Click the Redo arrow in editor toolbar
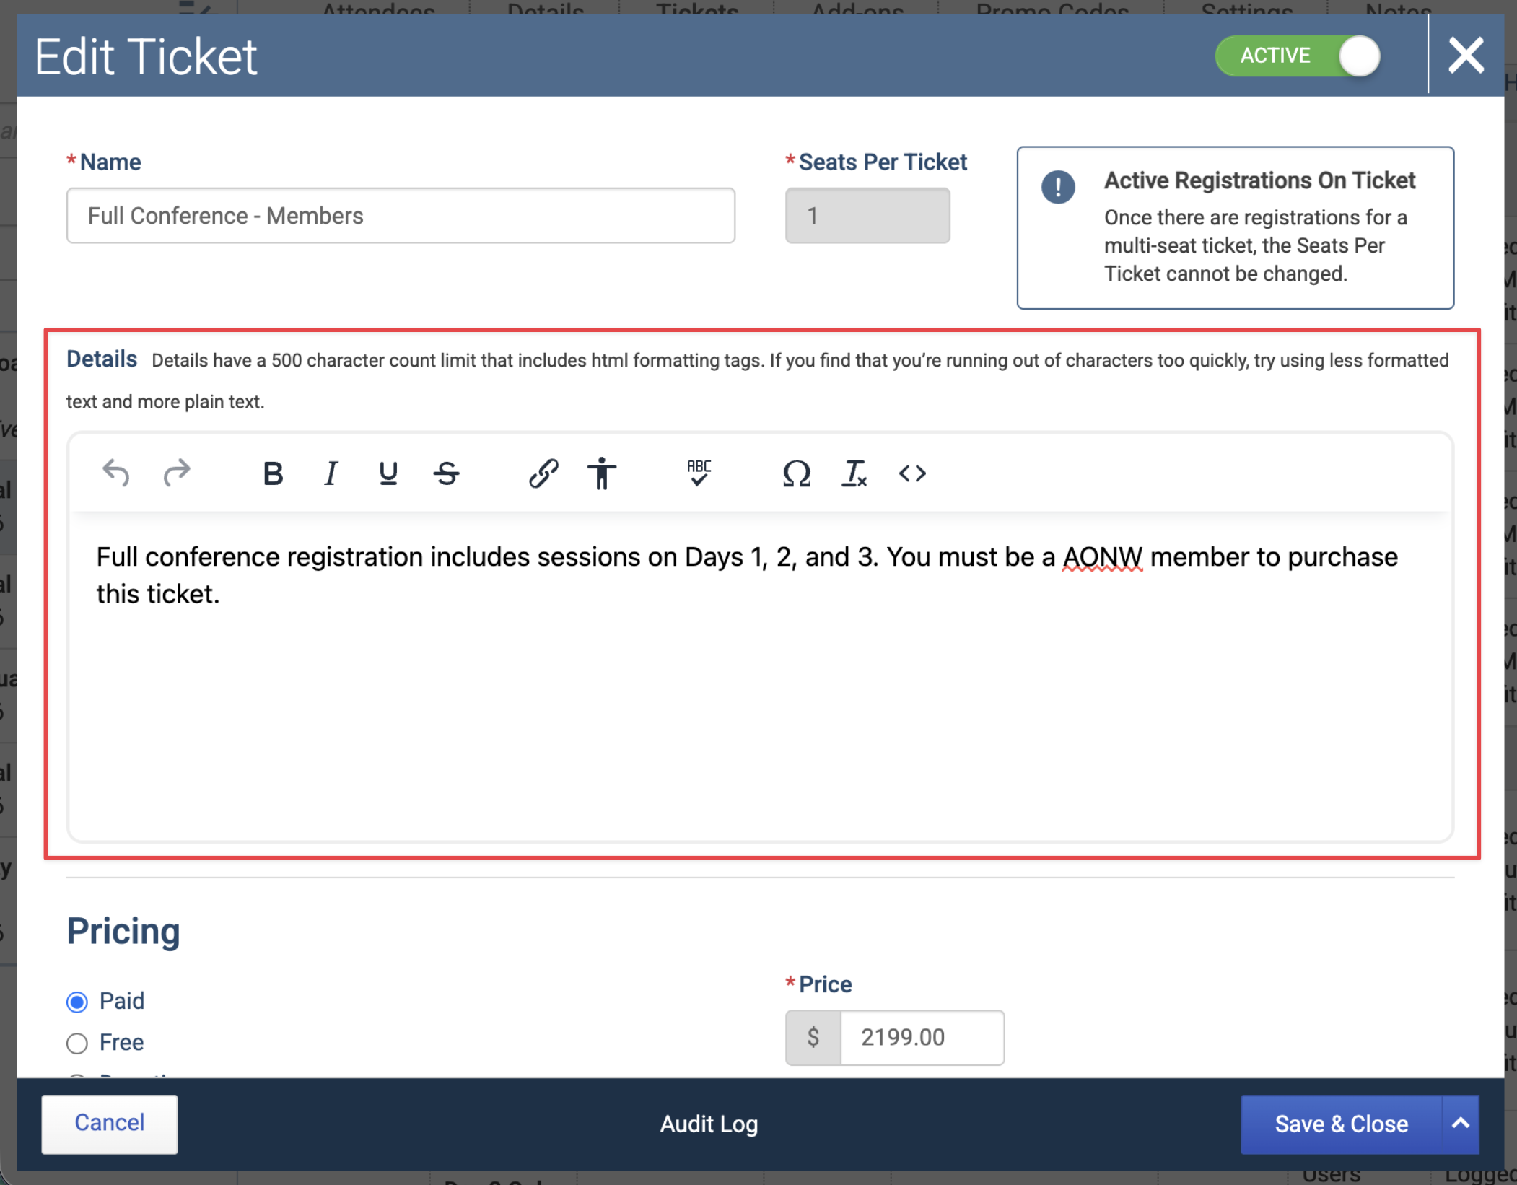 [176, 473]
